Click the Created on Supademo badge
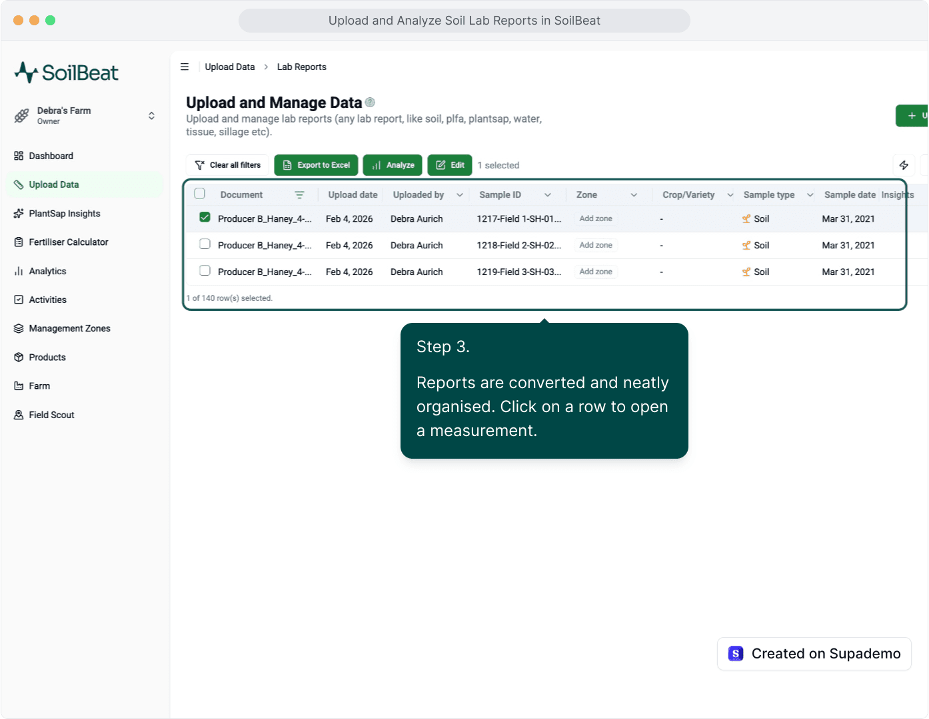929x719 pixels. tap(814, 654)
